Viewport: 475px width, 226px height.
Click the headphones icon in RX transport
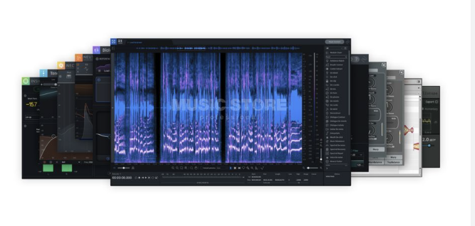point(136,178)
